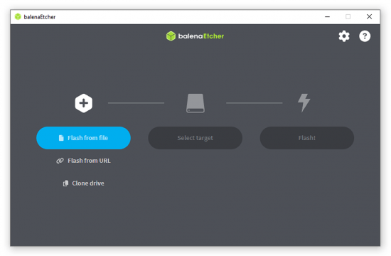The image size is (391, 256).
Task: Select the Flash from URL option
Action: coord(84,161)
